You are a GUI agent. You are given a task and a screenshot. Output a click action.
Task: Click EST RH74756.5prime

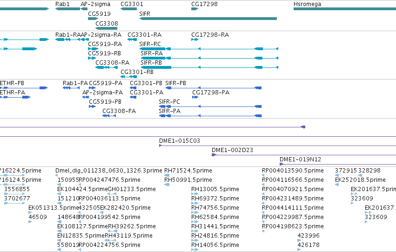pyautogui.click(x=215, y=208)
